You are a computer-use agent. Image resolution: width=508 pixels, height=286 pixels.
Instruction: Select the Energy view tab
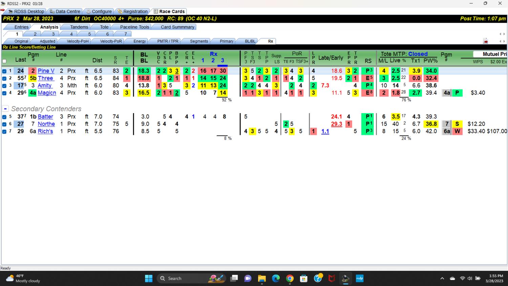tap(140, 41)
